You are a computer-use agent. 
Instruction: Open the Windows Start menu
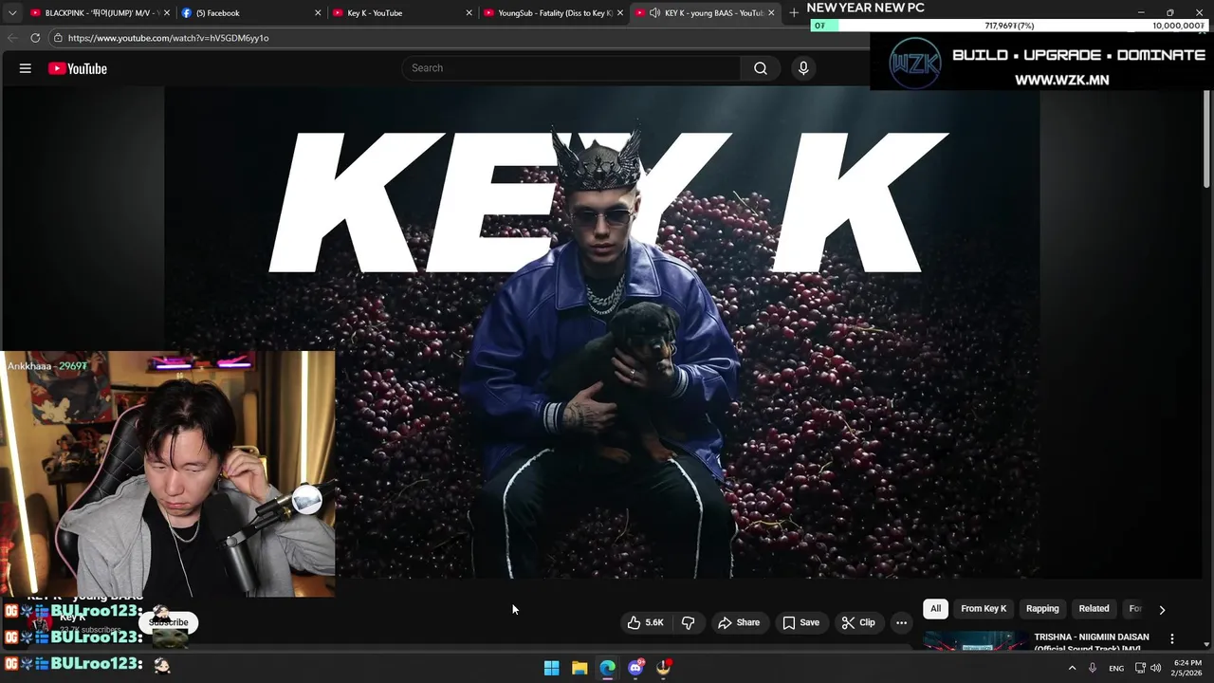551,668
